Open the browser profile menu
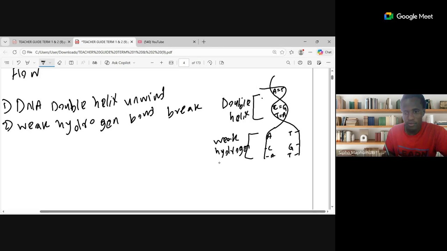This screenshot has width=447, height=251. click(301, 52)
